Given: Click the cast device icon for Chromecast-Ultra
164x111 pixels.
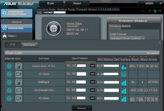Looking at the screenshot, I should coord(19,90).
